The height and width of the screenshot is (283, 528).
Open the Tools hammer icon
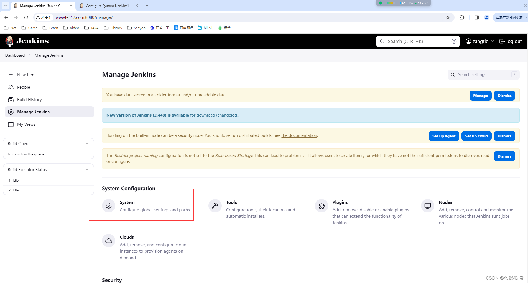point(215,206)
